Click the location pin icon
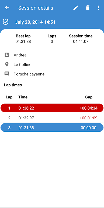 (x=7, y=64)
